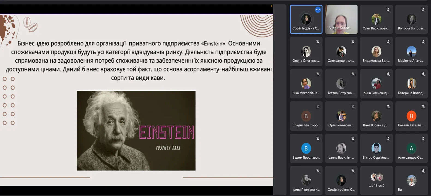Click the green A avatar of Александра
Screen dimensions: 431x196
411,148
